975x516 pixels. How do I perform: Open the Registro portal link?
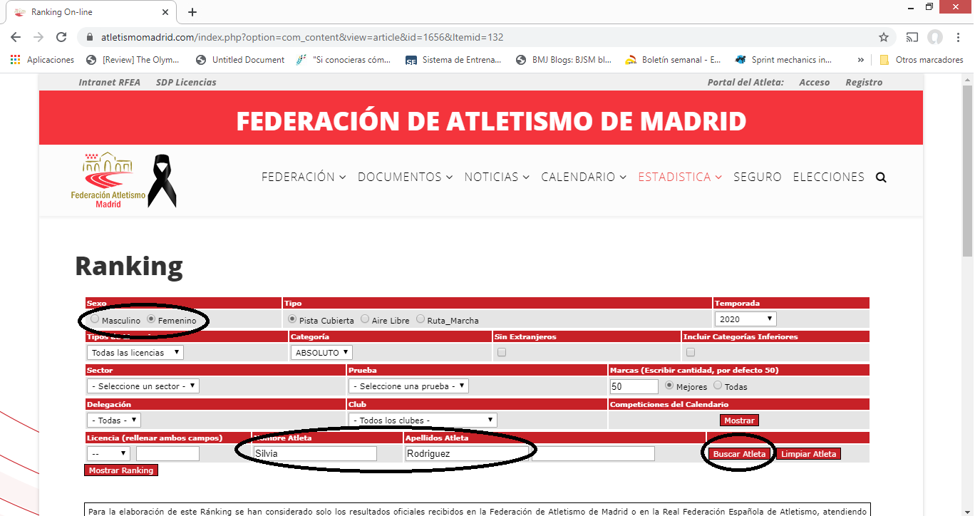click(x=864, y=82)
